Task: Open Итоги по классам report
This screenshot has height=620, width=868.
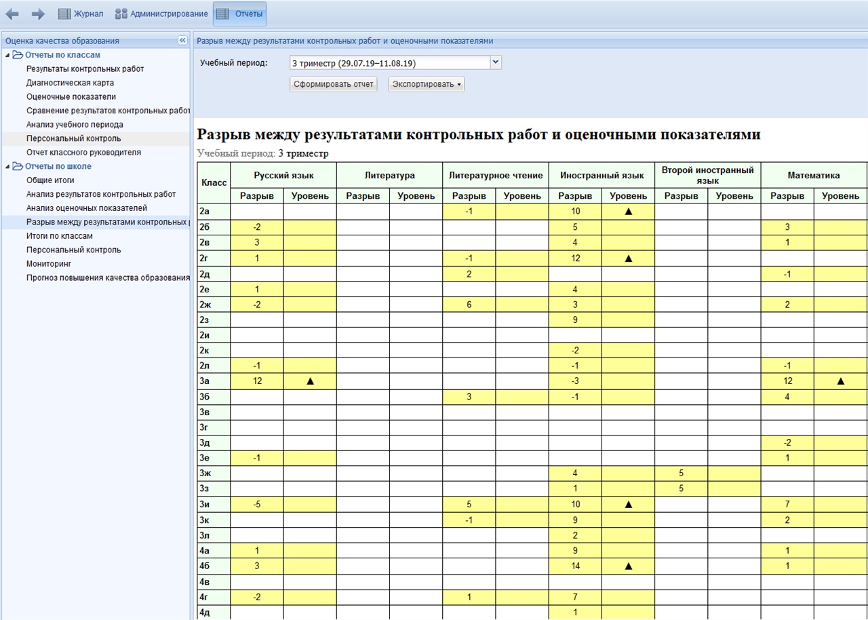Action: (60, 236)
